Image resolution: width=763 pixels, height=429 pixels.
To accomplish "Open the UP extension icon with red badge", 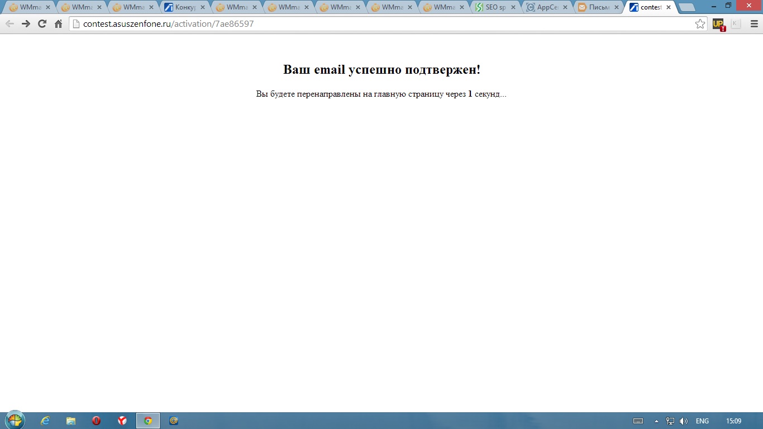I will pyautogui.click(x=719, y=24).
